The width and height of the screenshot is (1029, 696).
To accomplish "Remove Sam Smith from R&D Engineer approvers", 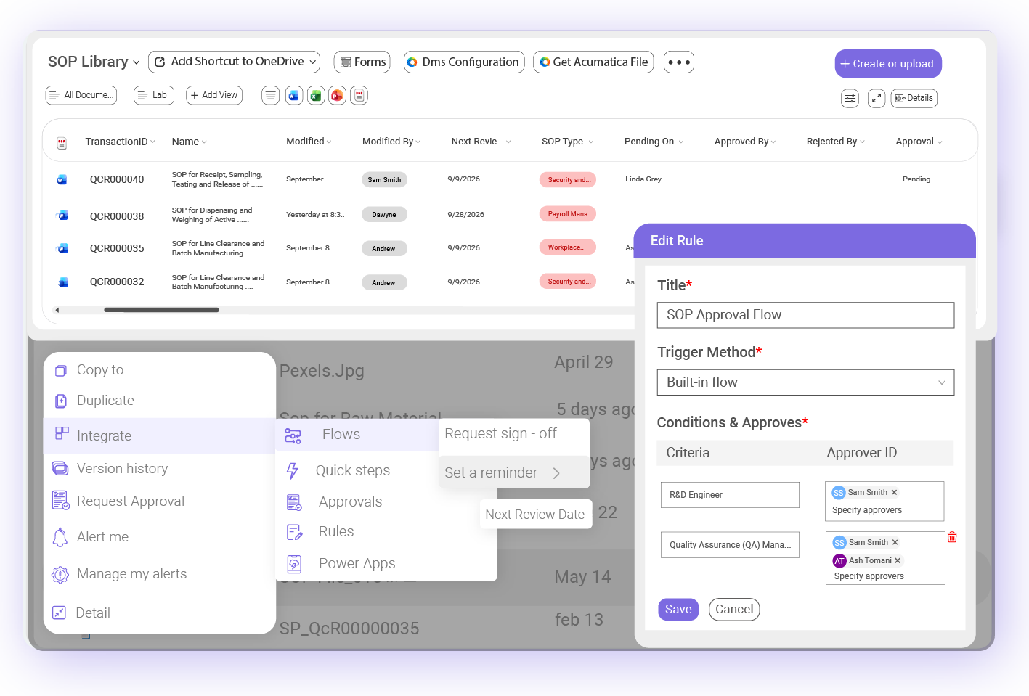I will (894, 492).
